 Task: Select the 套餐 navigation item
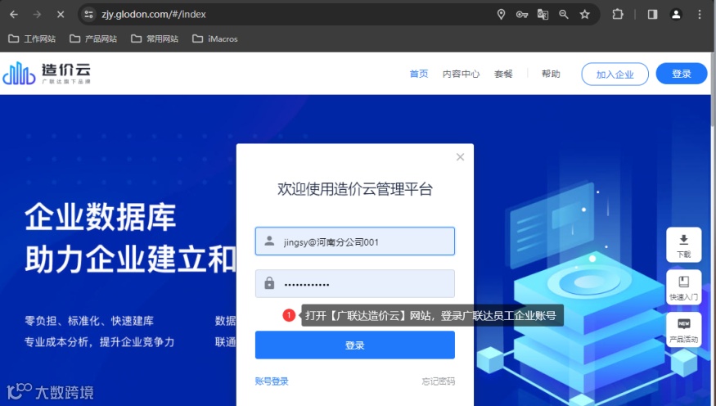point(503,74)
